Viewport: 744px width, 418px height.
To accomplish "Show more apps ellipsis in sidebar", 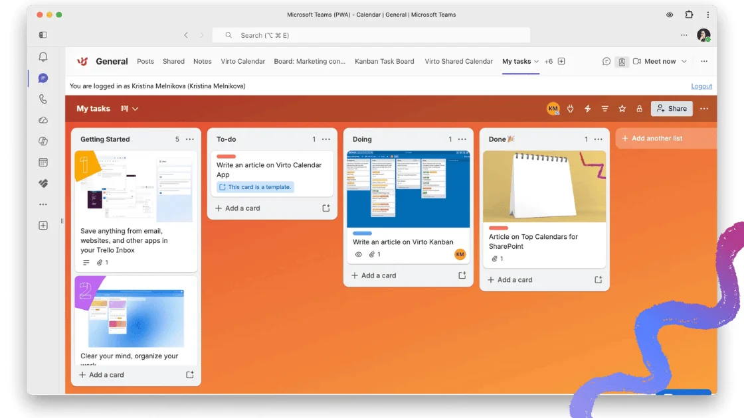I will [43, 204].
